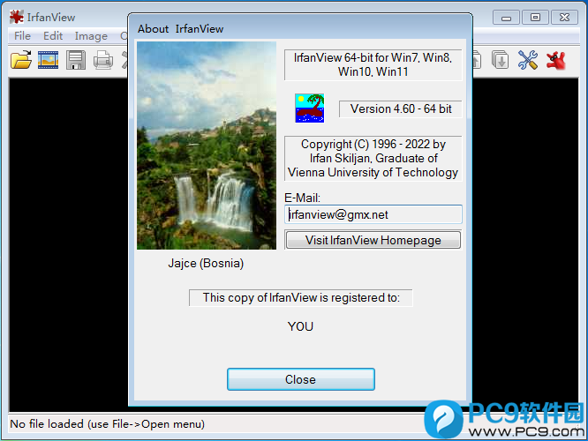Click the IrfanView logo in the title bar
Screen dimensions: 588x441
(x=17, y=17)
